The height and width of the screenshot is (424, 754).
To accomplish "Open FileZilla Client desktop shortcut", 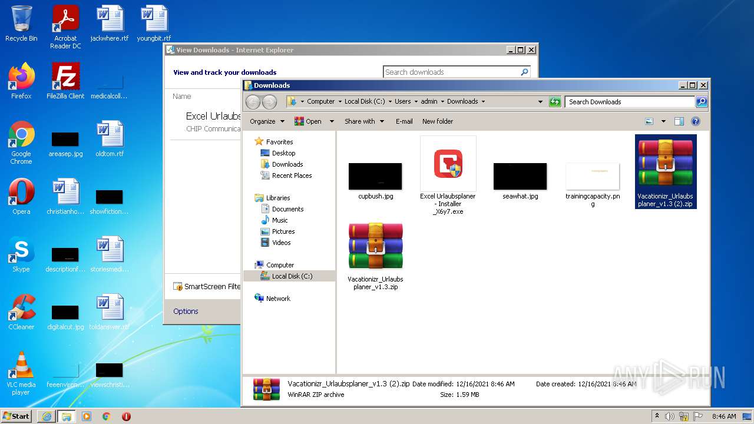I will tap(65, 81).
